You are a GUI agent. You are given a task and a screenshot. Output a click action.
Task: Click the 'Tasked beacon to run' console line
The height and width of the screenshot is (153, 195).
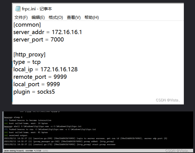[x=50, y=129]
